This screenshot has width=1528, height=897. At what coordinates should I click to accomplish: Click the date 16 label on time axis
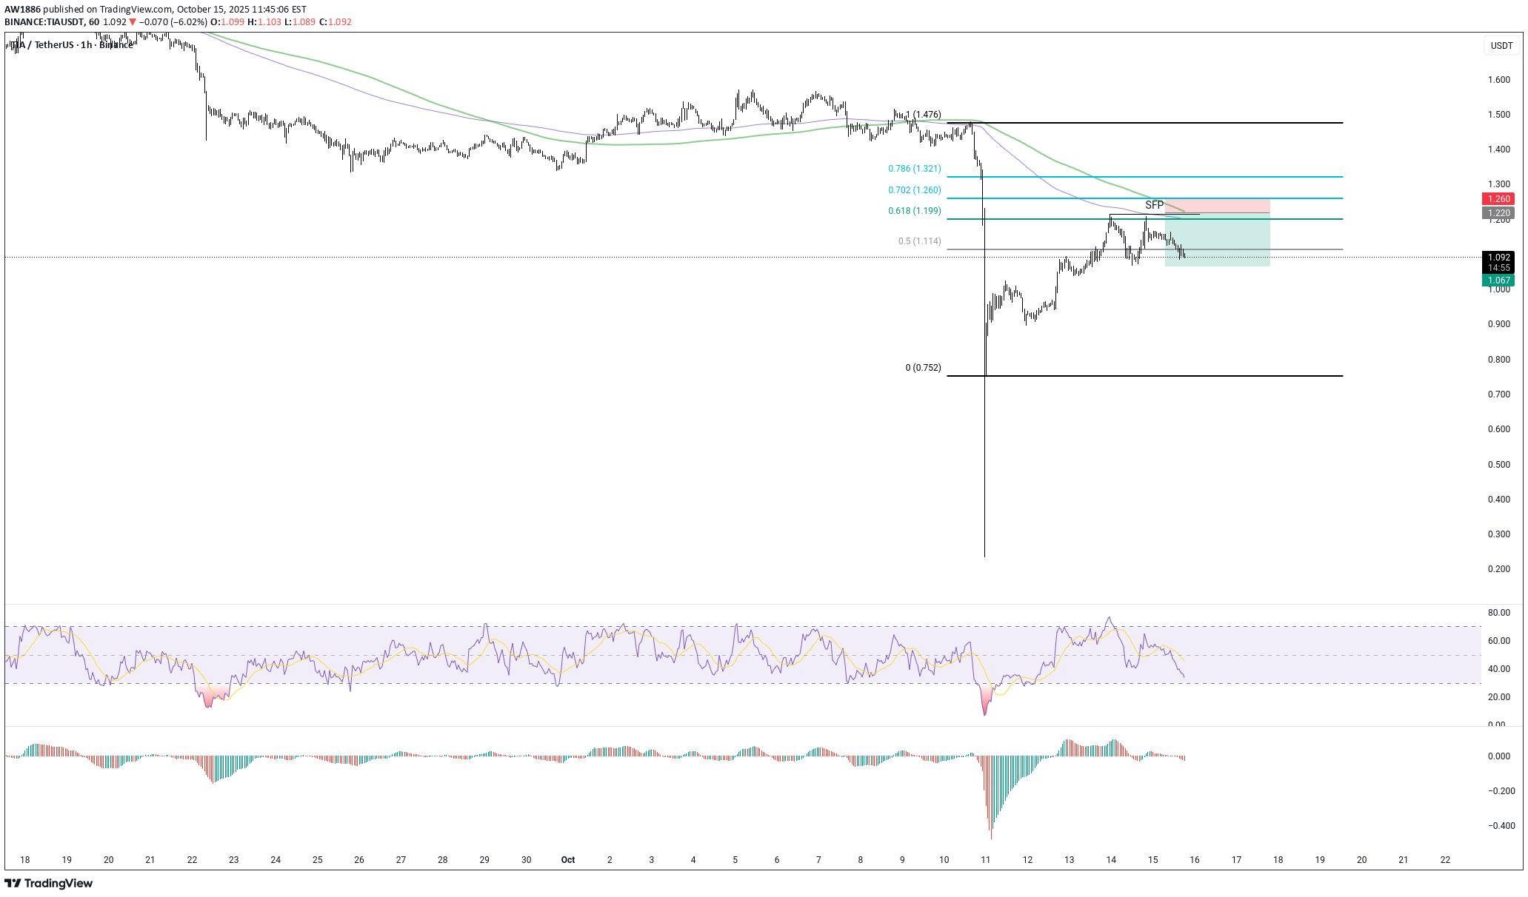click(x=1195, y=860)
